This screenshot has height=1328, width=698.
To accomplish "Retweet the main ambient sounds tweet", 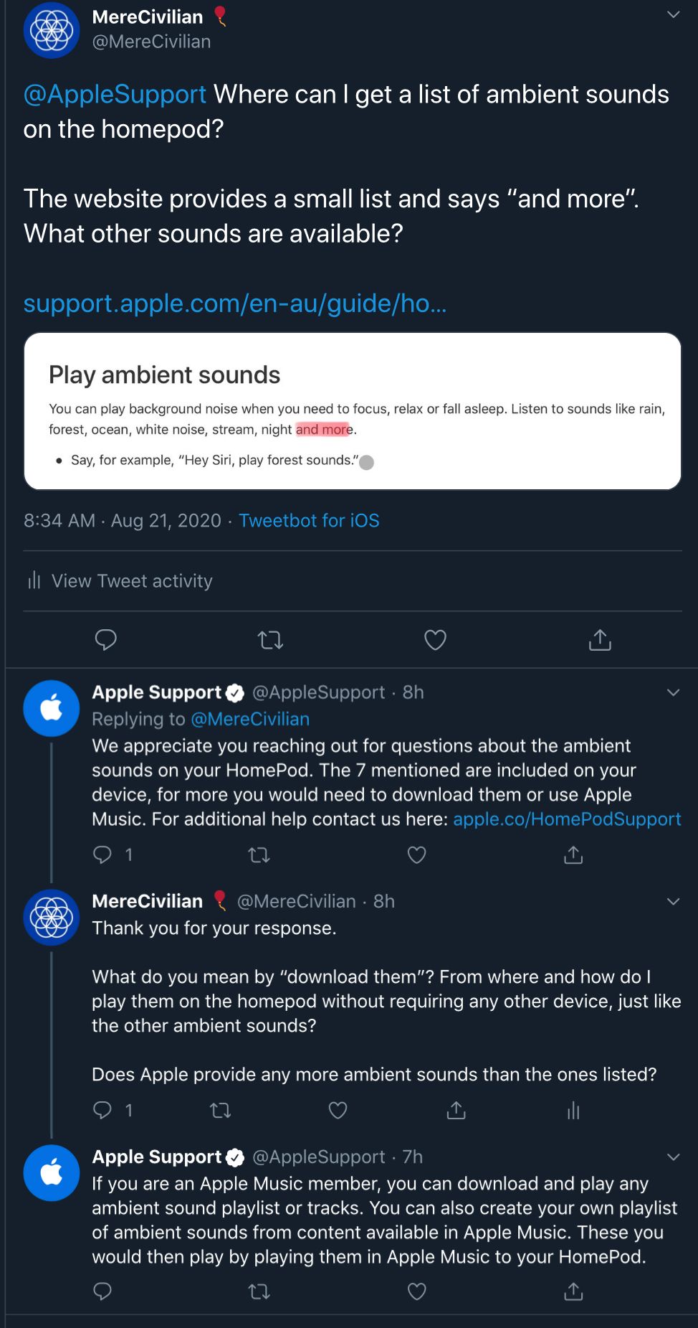I will pyautogui.click(x=270, y=639).
